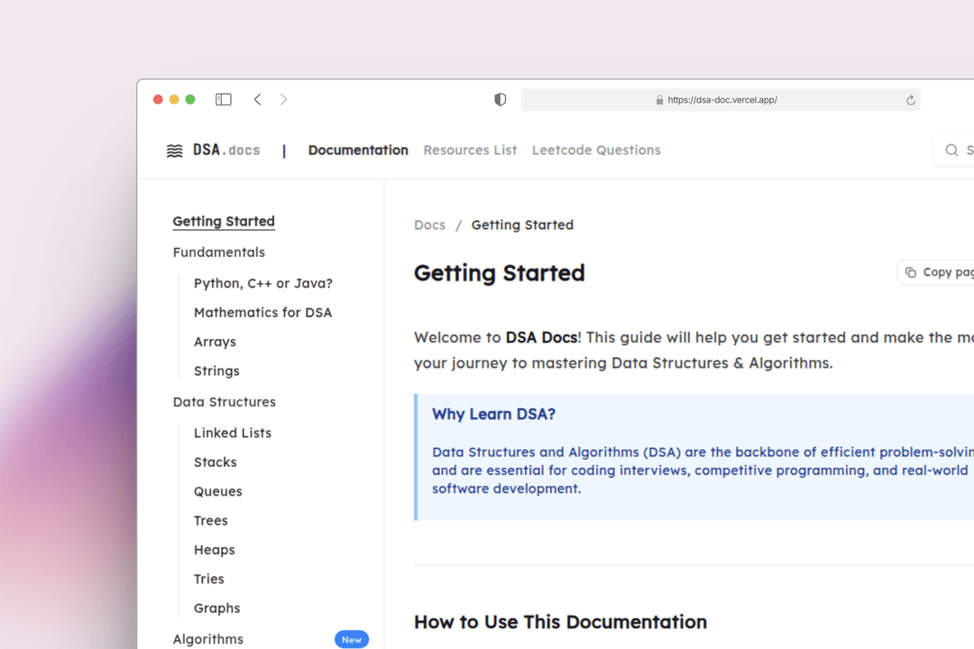The height and width of the screenshot is (649, 974).
Task: Expand the Algorithms section
Action: pyautogui.click(x=208, y=639)
